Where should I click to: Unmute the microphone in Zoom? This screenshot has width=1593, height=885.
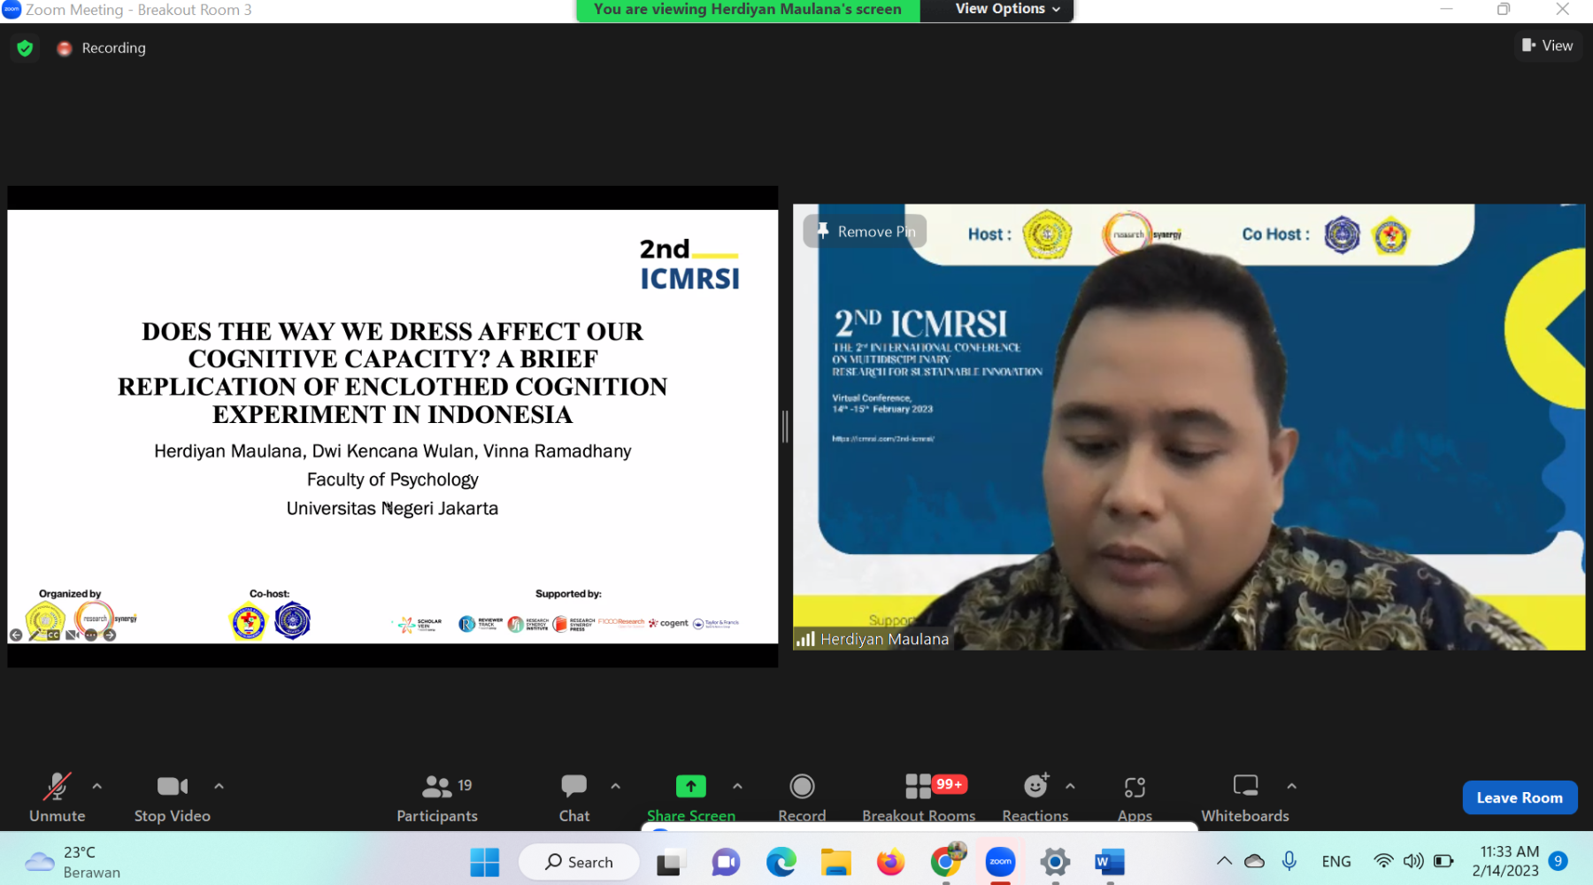[58, 798]
